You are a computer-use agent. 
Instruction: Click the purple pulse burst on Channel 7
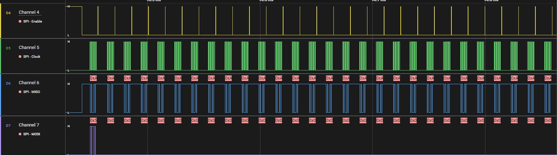(x=93, y=140)
